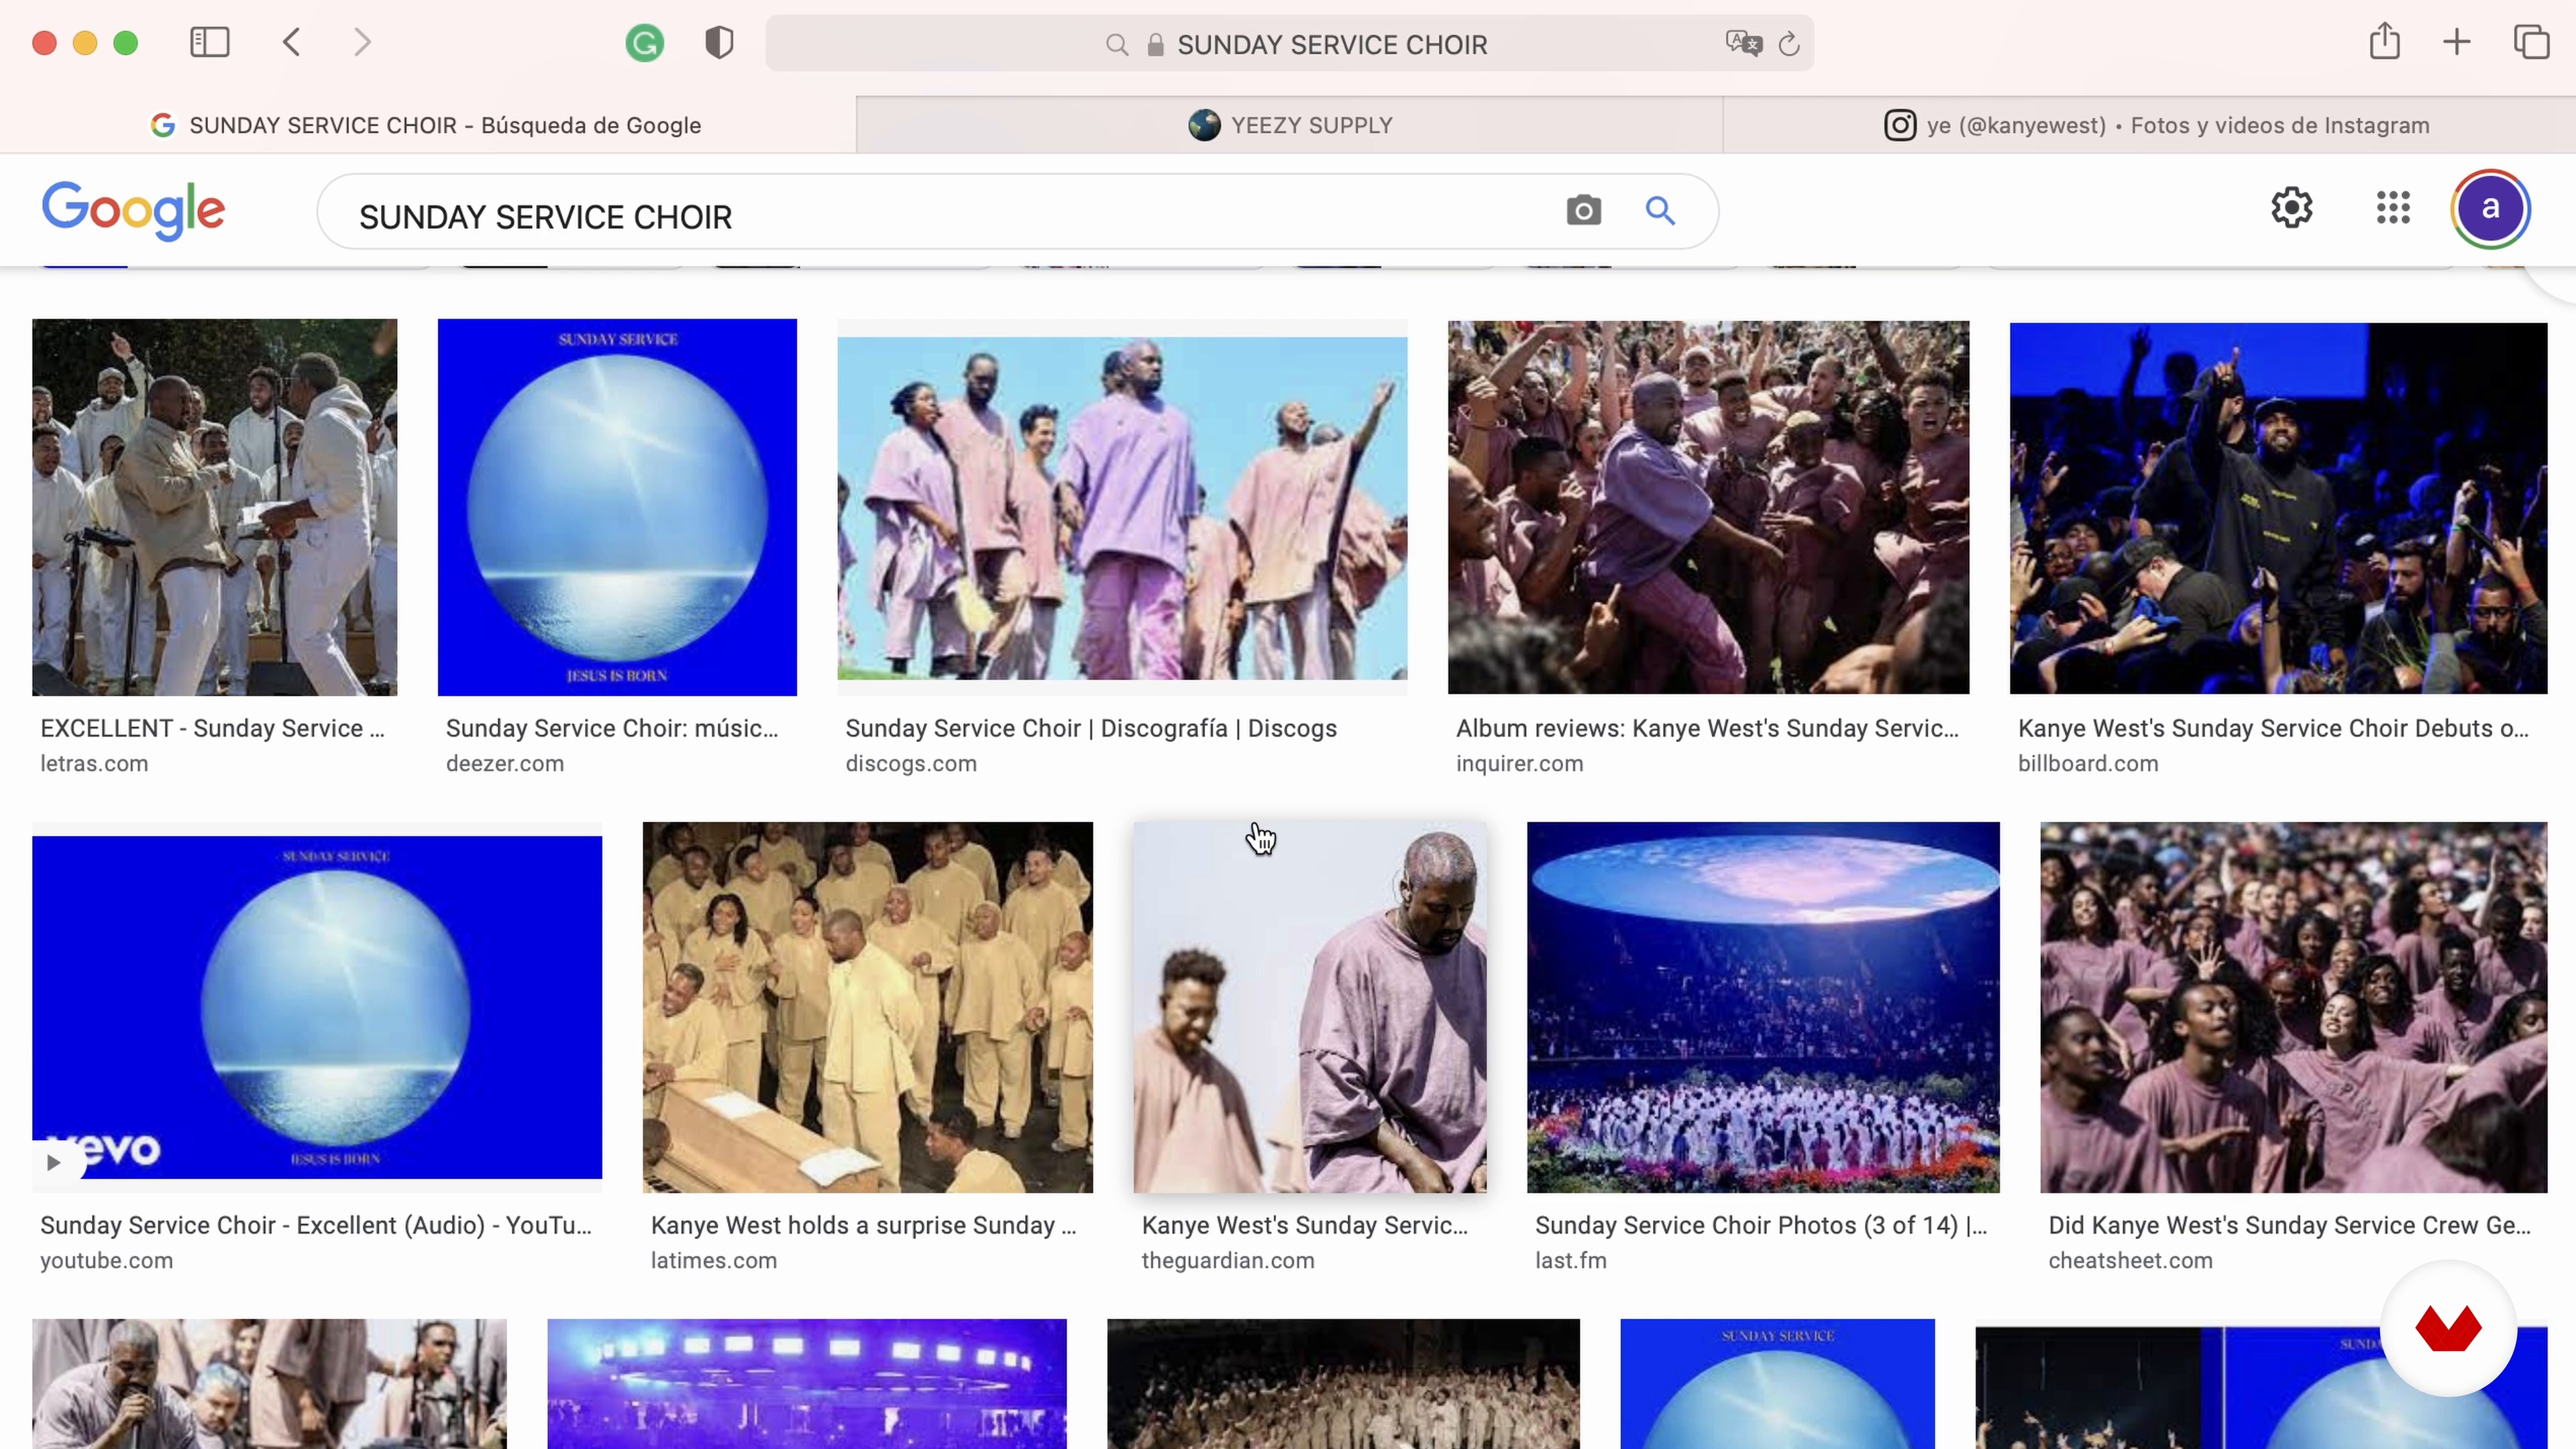Click the 'inquirer.com' source text
Viewport: 2576px width, 1449px height.
(x=1520, y=764)
